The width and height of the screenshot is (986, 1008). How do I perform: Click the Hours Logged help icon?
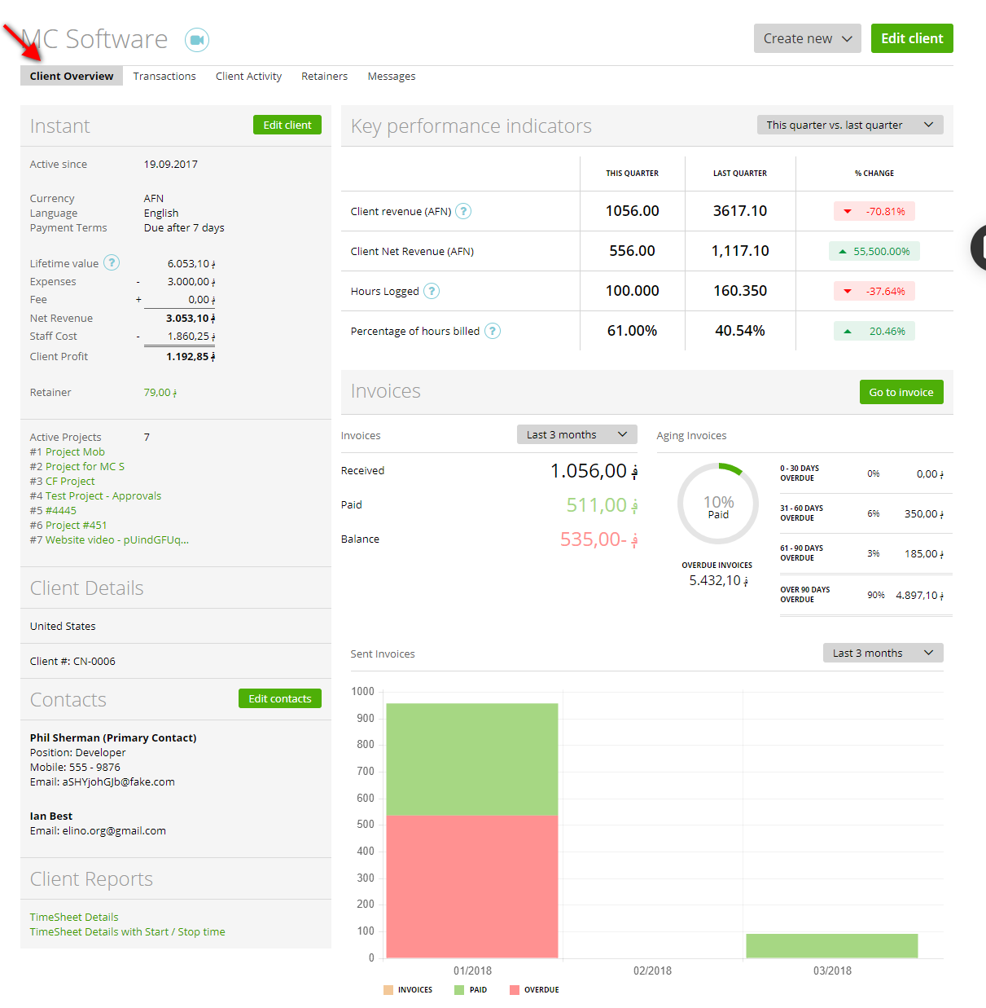click(432, 291)
